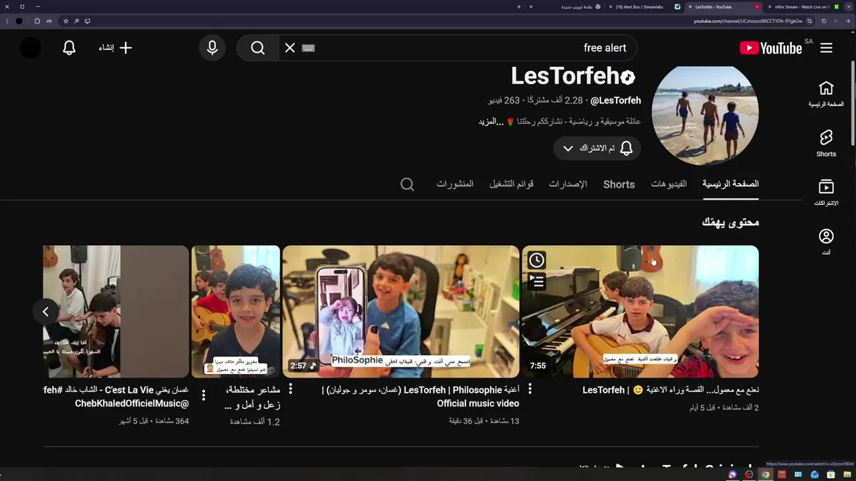Switch to the Alert Box / Streamlabs tab

pos(644,7)
